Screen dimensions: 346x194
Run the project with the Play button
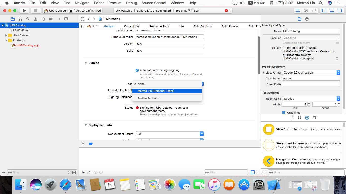pyautogui.click(x=24, y=11)
